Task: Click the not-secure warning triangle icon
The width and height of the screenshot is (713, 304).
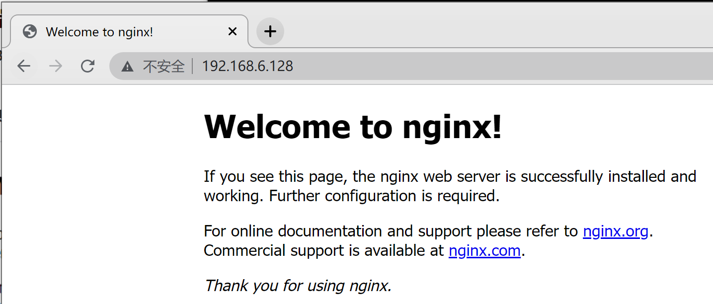Action: click(128, 66)
